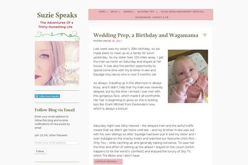Screen dimensions: 248x165
Task: Click the WordPress Follow Suzie Speaks badge
Action: pos(47,96)
